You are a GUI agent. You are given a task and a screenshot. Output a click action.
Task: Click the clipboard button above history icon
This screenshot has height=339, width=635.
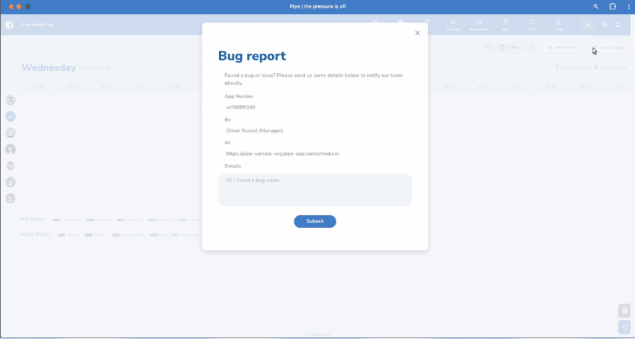(625, 310)
